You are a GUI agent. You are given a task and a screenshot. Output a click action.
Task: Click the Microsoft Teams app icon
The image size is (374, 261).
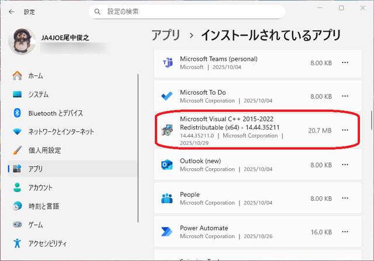(x=168, y=62)
